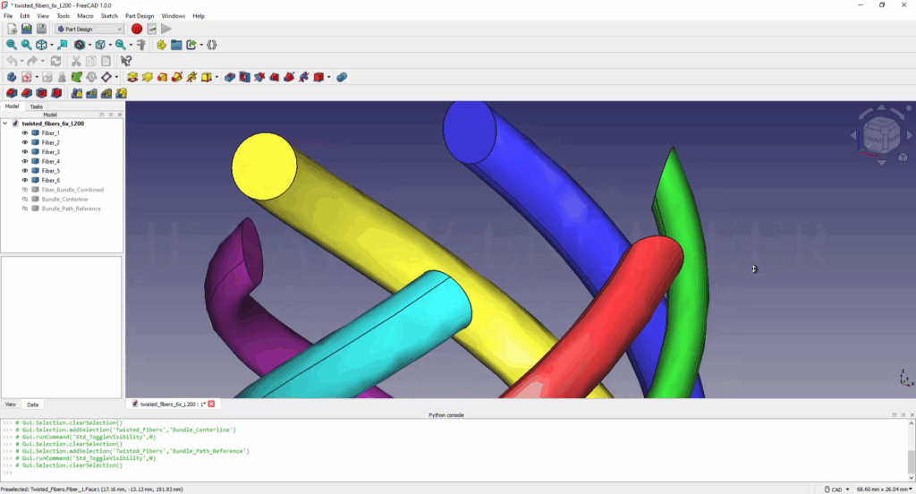Open the additive primitive dropdown arrow
This screenshot has height=494, width=916.
pos(216,77)
